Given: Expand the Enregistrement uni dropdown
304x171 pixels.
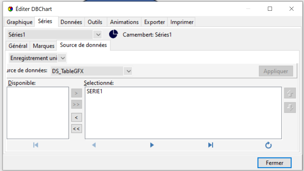Looking at the screenshot, I should (63, 58).
